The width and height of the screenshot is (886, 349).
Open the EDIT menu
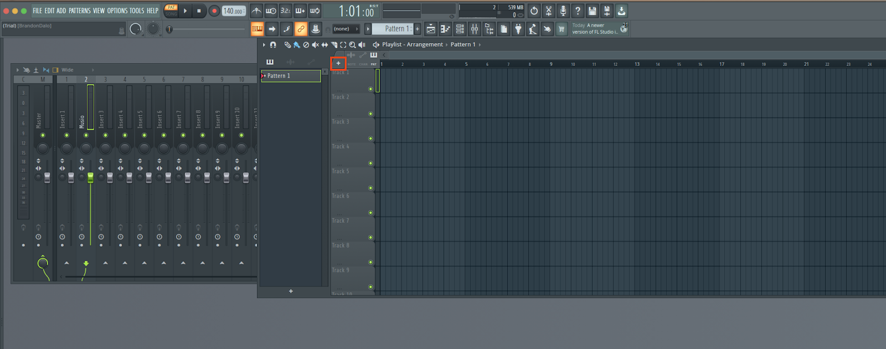pos(50,11)
